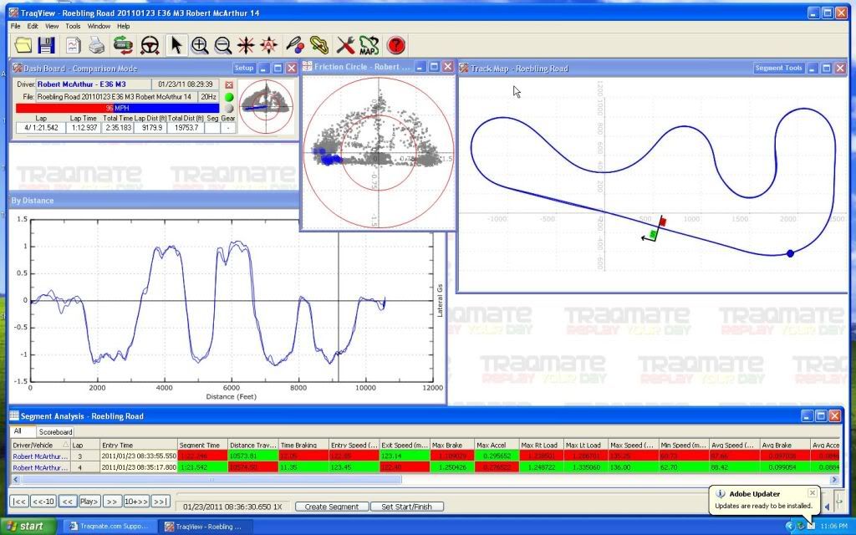Click the Create Segment button
Image resolution: width=856 pixels, height=535 pixels.
coord(331,507)
